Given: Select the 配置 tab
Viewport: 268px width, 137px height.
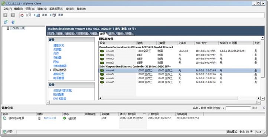Looking at the screenshot, I should [x=103, y=34].
